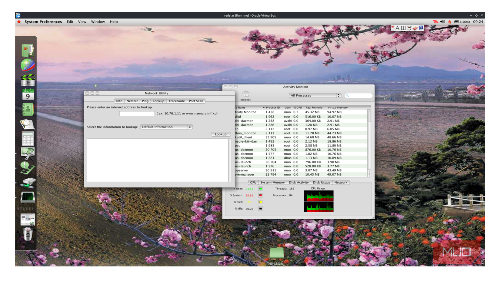Select the System Memory view button

pyautogui.click(x=272, y=182)
